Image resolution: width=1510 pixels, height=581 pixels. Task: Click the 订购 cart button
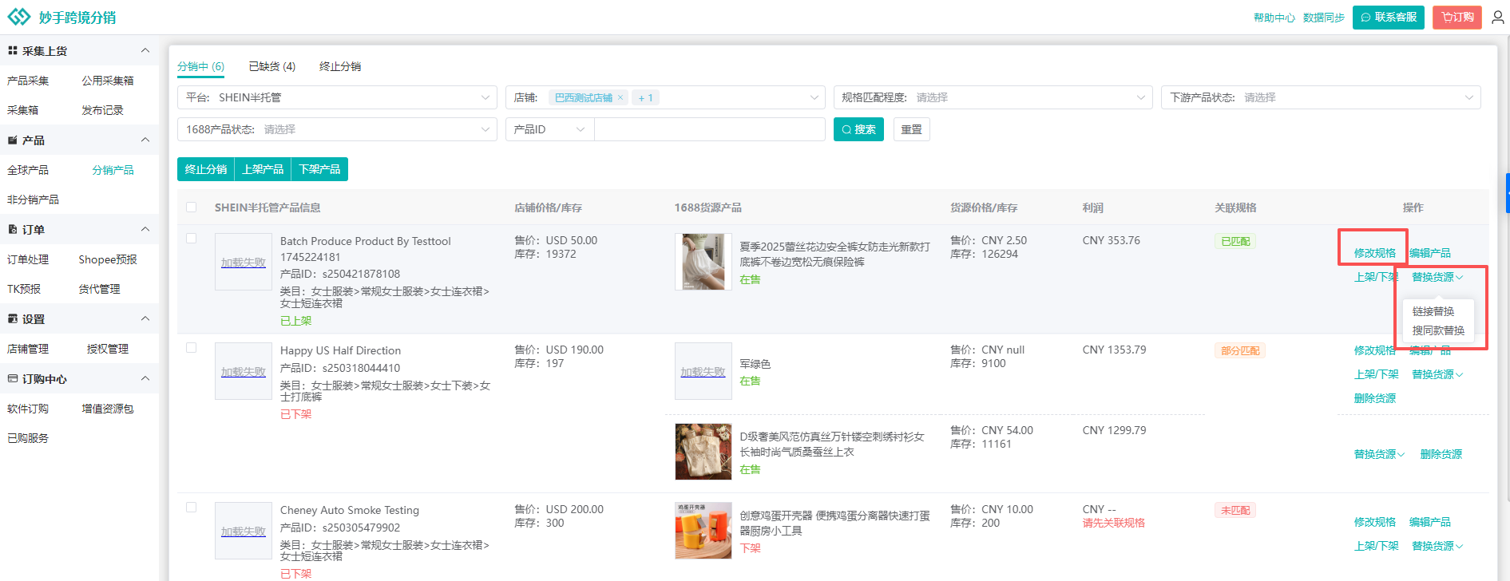(x=1456, y=17)
